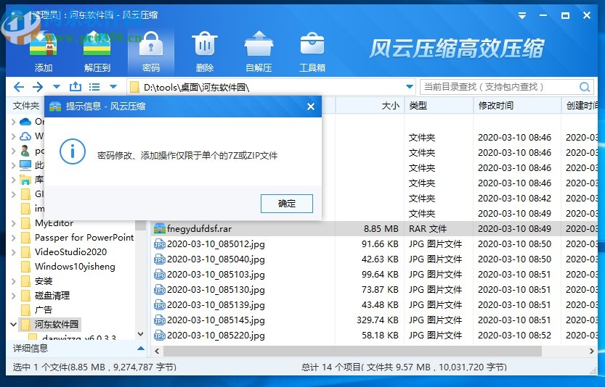Screen dimensions: 605x387
Task: Minimize the 风云压缩 window
Action: (543, 15)
